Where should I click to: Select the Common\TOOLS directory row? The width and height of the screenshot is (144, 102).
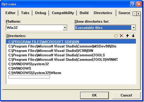[x=71, y=55]
